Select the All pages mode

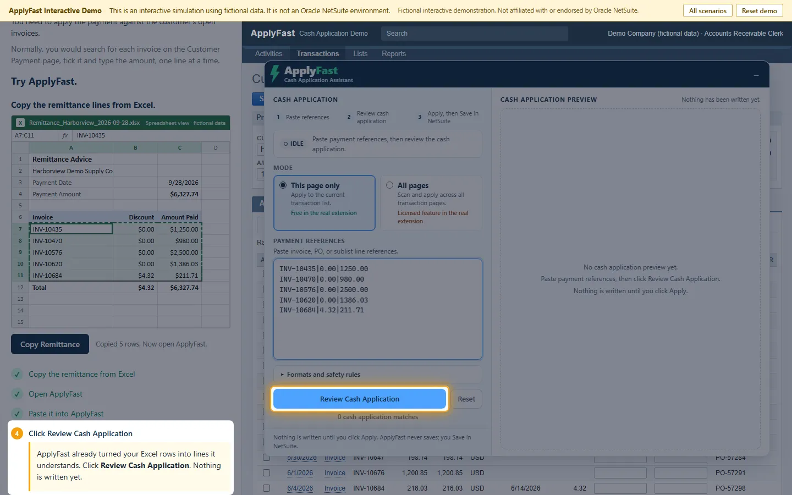click(x=431, y=203)
